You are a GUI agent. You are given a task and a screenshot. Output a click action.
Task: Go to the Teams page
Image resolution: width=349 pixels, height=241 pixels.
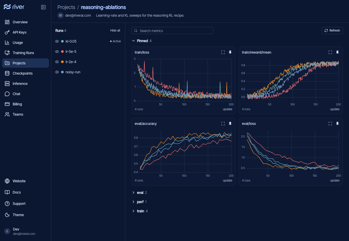pyautogui.click(x=25, y=114)
